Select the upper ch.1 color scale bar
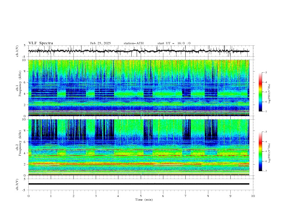This screenshot has width=285, height=220. (x=260, y=92)
